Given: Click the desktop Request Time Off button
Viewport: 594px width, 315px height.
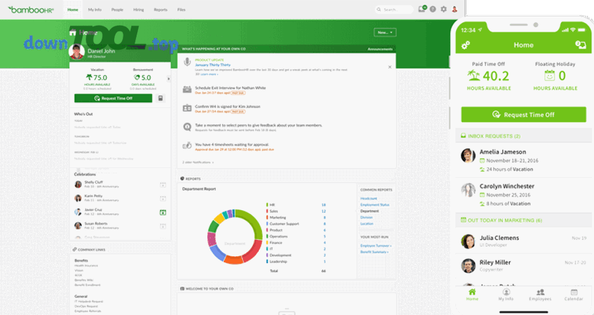Looking at the screenshot, I should [114, 98].
